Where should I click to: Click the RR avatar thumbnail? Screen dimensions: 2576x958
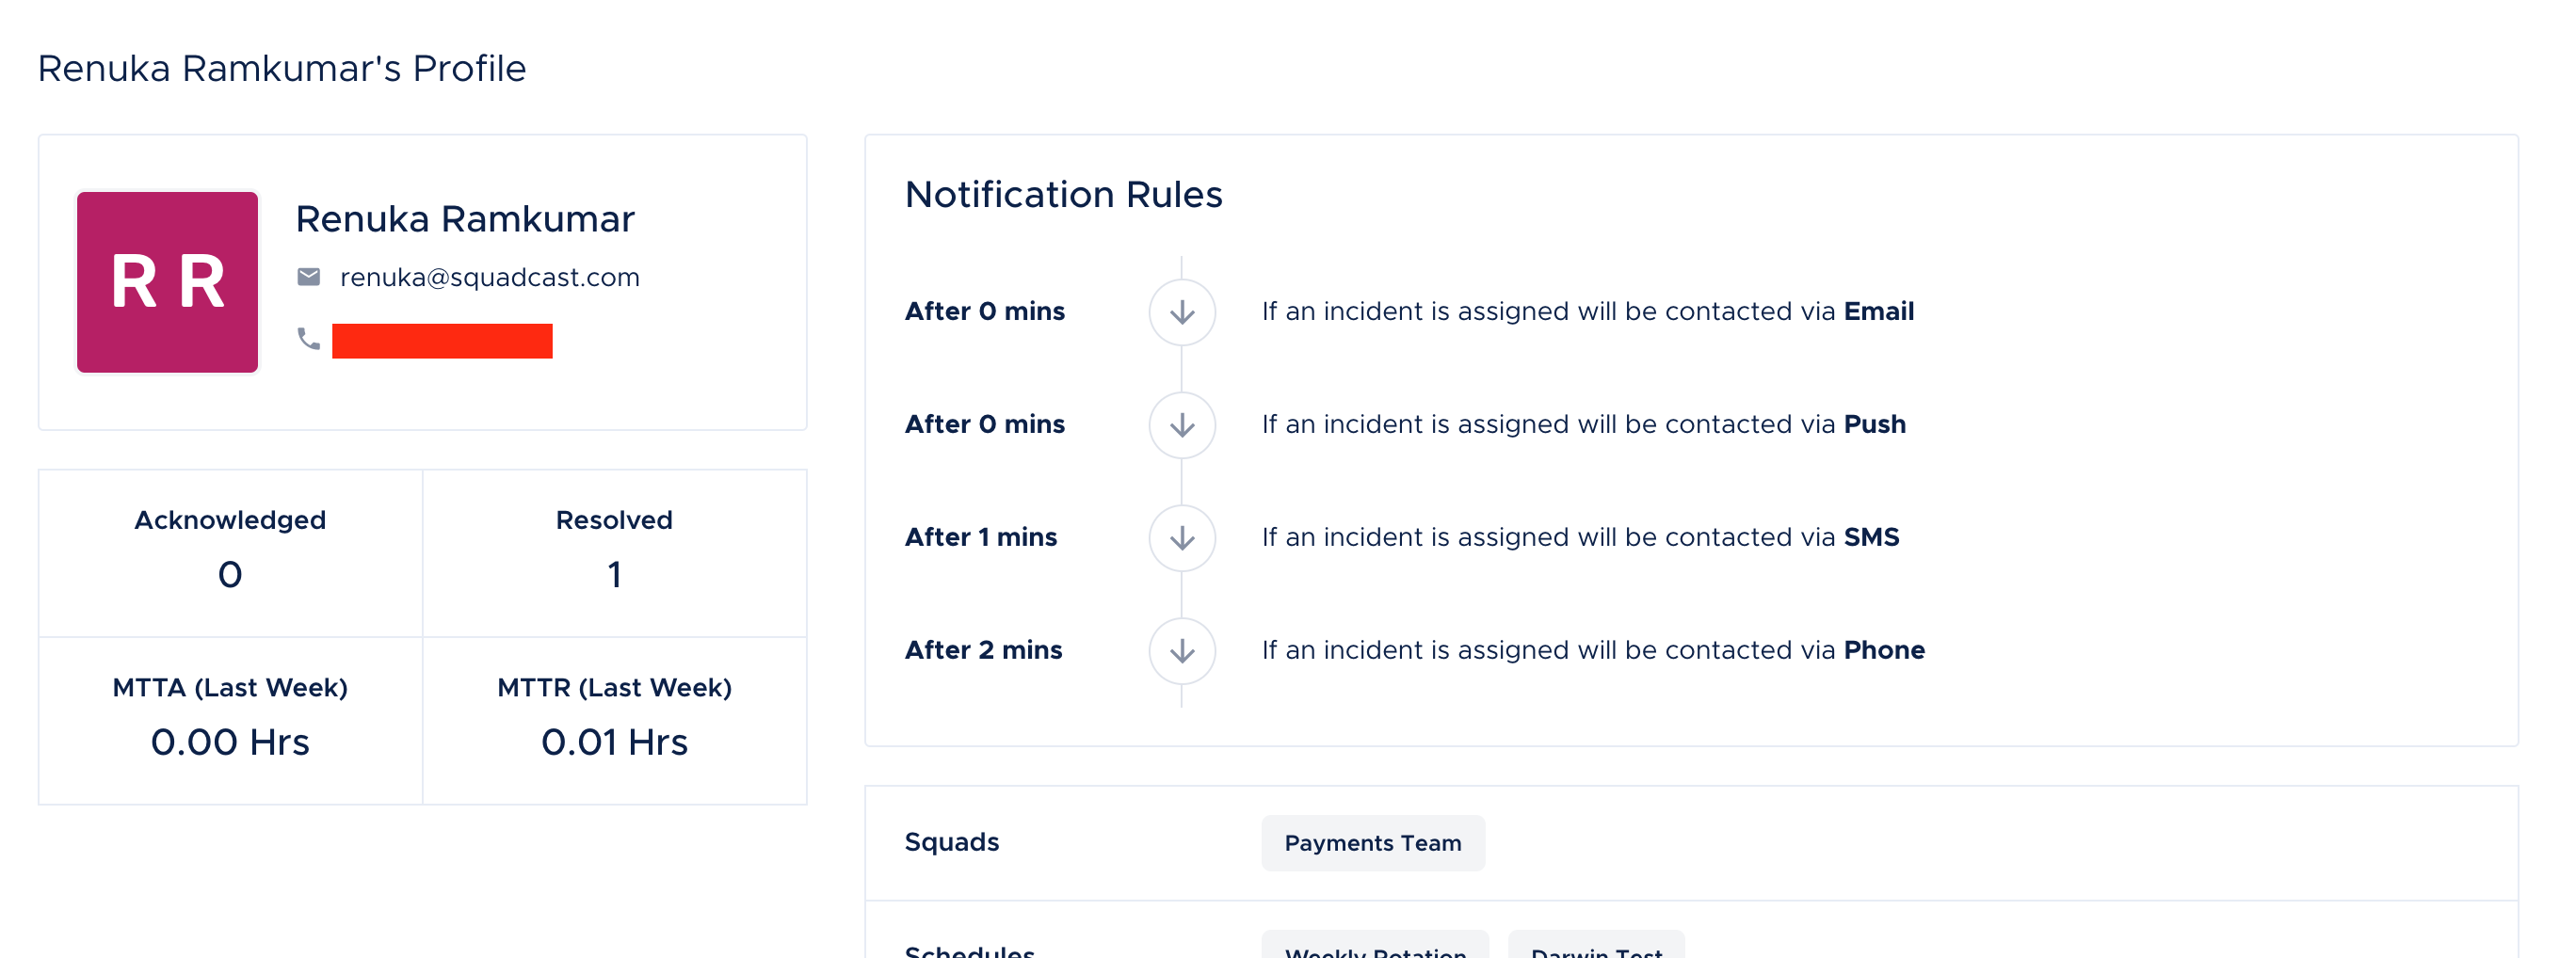167,282
